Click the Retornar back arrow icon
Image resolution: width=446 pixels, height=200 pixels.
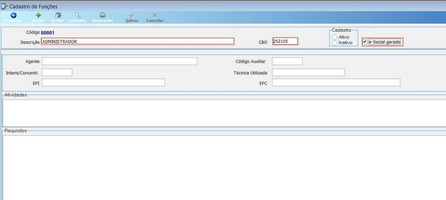pos(14,15)
